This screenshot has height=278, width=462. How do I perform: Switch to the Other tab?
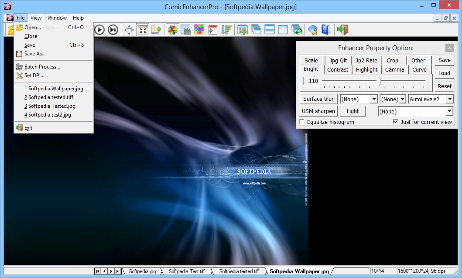tap(418, 60)
